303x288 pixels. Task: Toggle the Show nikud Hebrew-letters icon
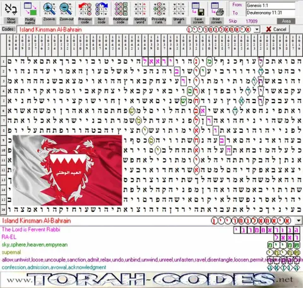coord(11,9)
